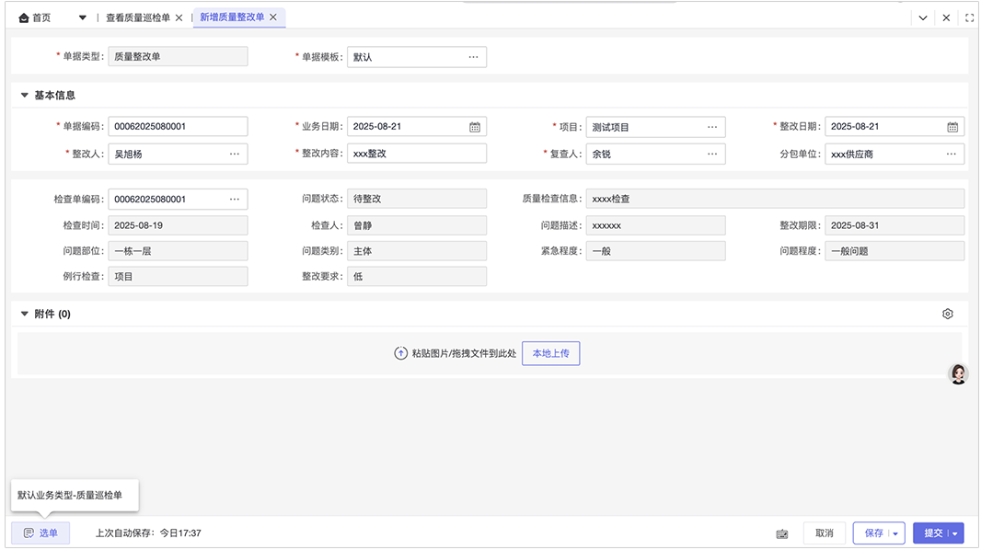Screen dimensions: 981x550
Task: Click the 本地上传 button
Action: 550,353
